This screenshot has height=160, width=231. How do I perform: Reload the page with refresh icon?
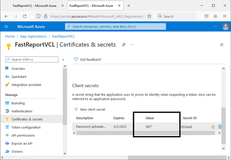coord(25,16)
